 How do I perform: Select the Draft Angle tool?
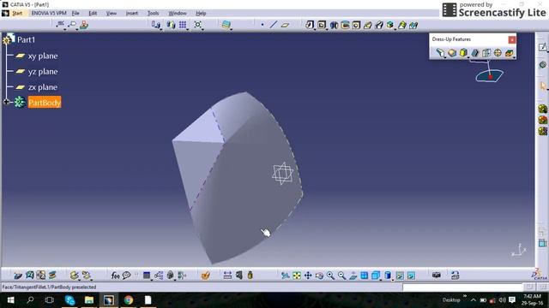click(x=463, y=53)
